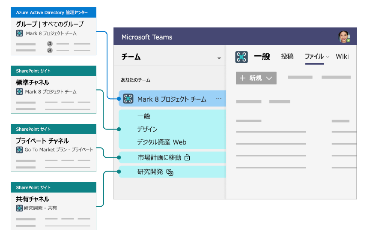Expand the chevron next to ファイル tab
Image resolution: width=370 pixels, height=241 pixels.
(328, 57)
